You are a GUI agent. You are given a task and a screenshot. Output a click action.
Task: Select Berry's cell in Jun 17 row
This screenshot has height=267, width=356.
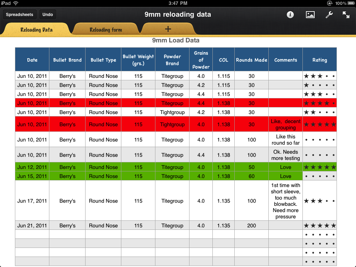pos(67,201)
